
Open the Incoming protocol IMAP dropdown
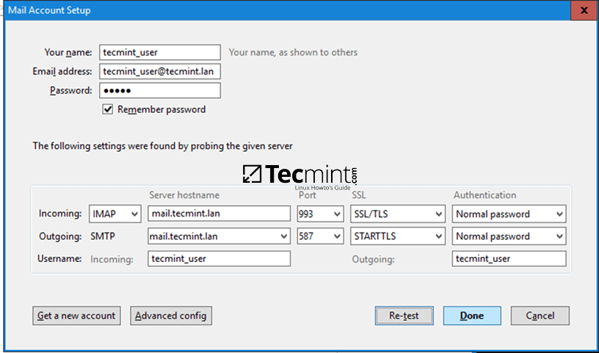click(x=115, y=214)
